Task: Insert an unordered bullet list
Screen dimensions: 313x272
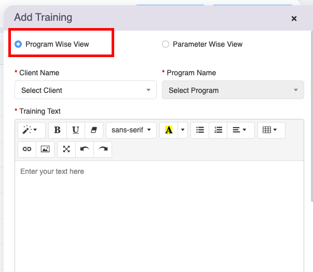Action: point(200,130)
